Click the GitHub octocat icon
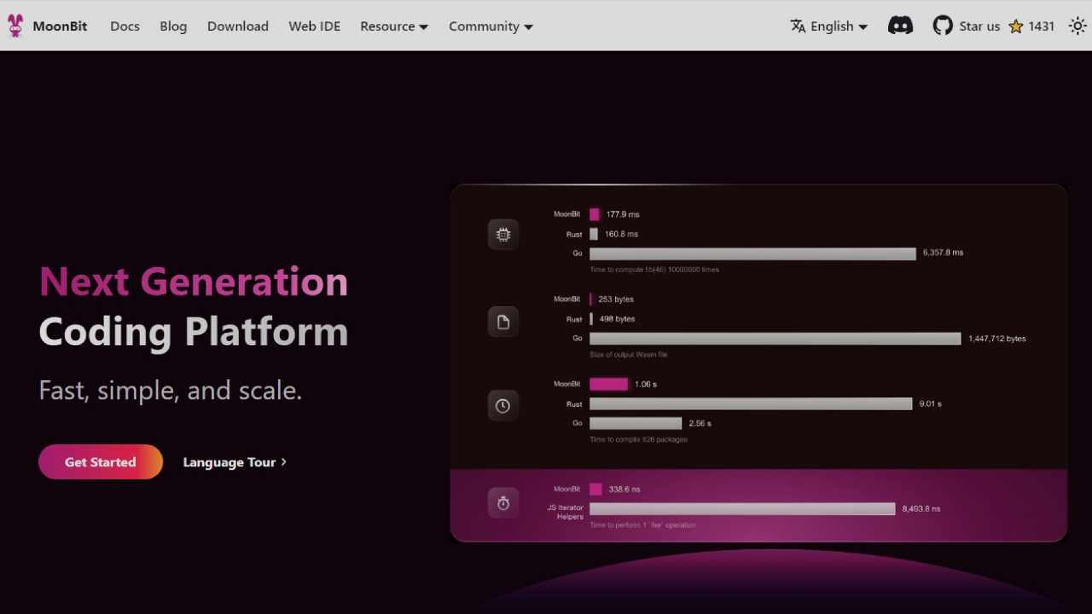Viewport: 1092px width, 614px height. pos(942,26)
